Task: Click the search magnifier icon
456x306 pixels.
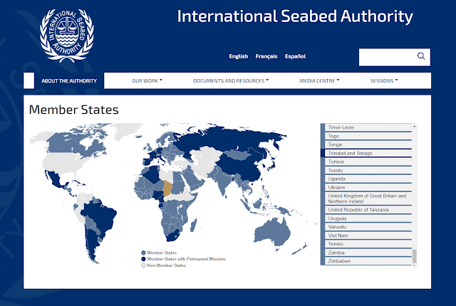Action: click(x=421, y=56)
